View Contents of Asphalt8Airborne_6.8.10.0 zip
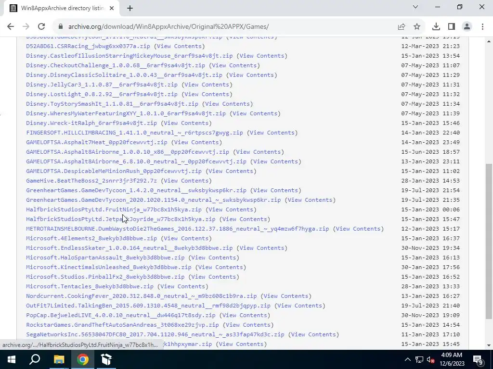The width and height of the screenshot is (493, 369). [276, 161]
